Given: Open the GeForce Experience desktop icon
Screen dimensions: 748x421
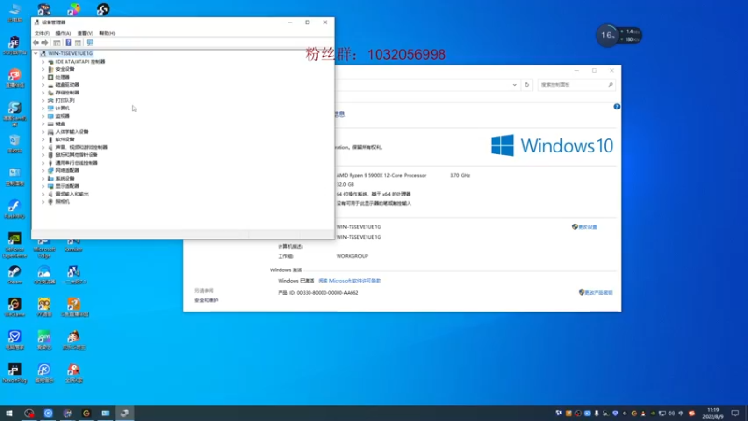Looking at the screenshot, I should click(14, 245).
